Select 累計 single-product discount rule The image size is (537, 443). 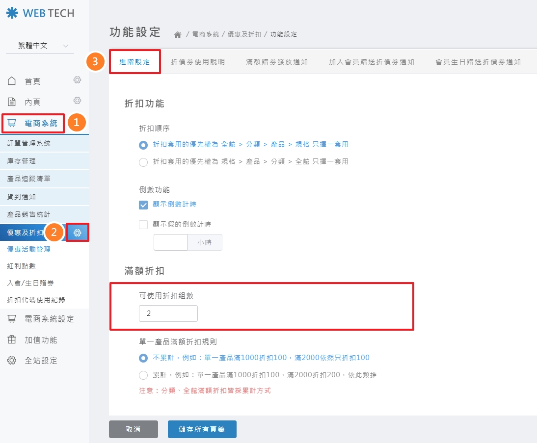(x=143, y=375)
